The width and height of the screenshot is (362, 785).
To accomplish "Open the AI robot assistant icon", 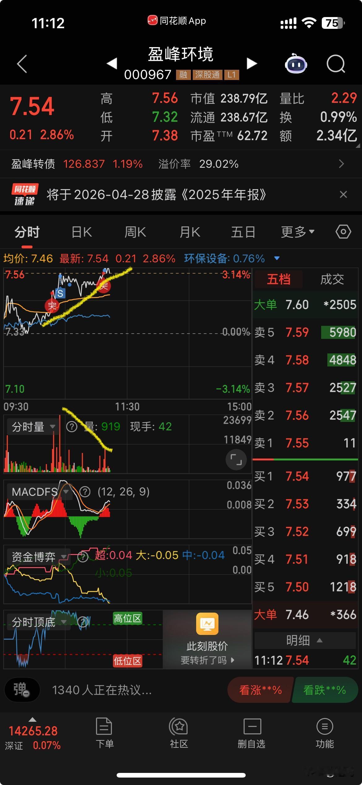I will coord(296,64).
